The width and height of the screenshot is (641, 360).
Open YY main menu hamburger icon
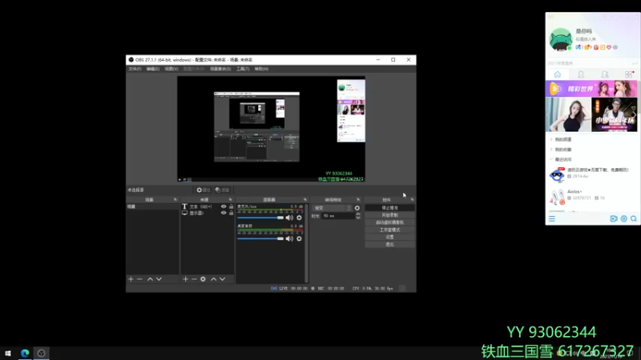tap(552, 218)
